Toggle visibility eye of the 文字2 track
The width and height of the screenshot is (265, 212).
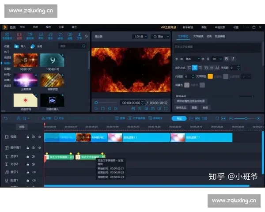33,164
